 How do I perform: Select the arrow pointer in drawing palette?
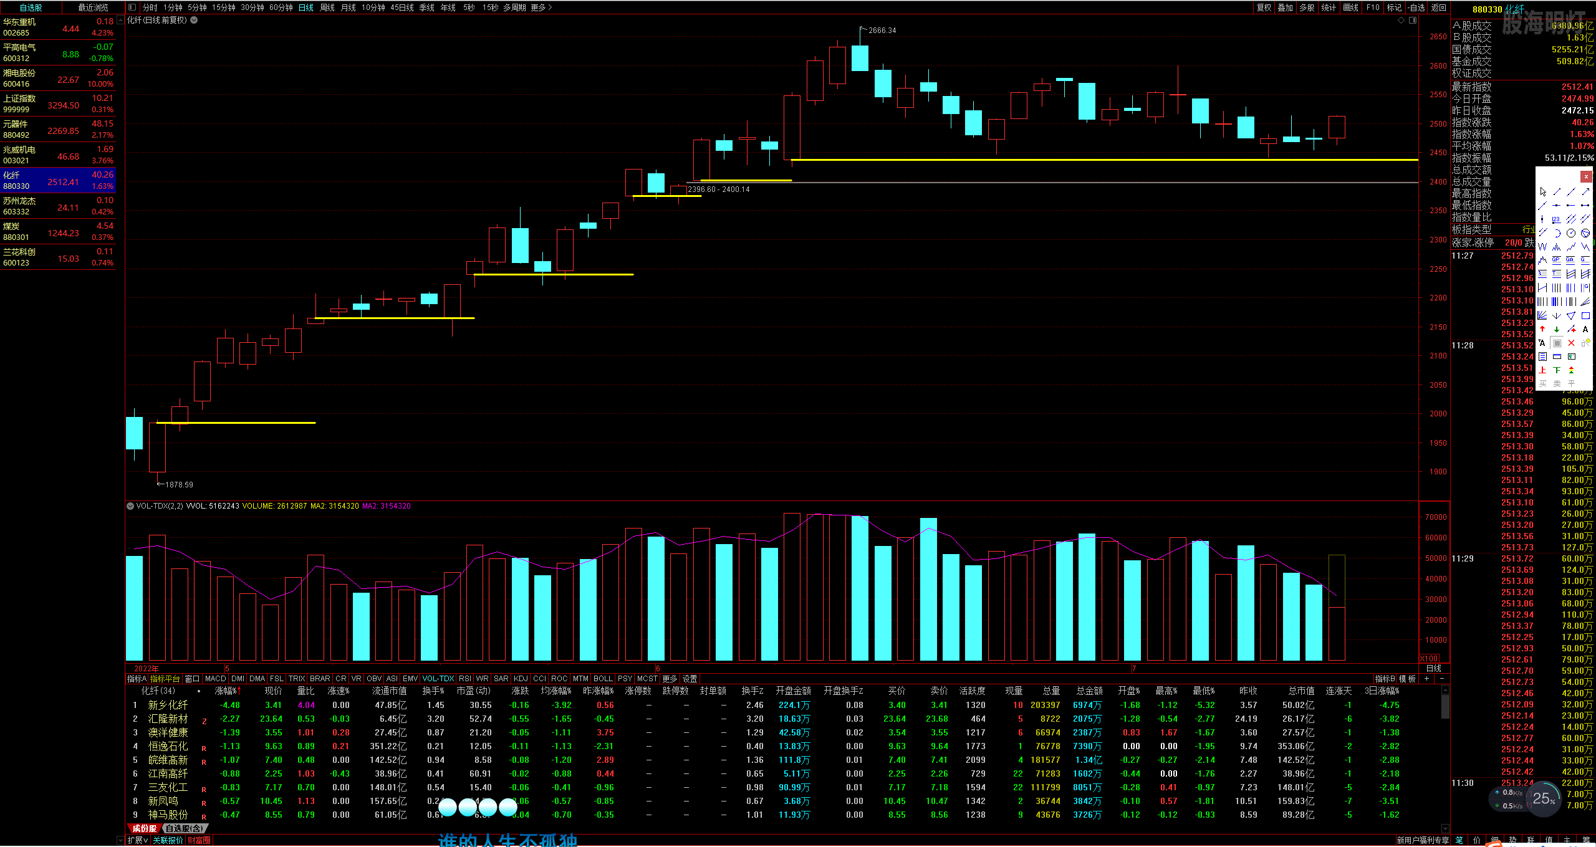[1542, 191]
